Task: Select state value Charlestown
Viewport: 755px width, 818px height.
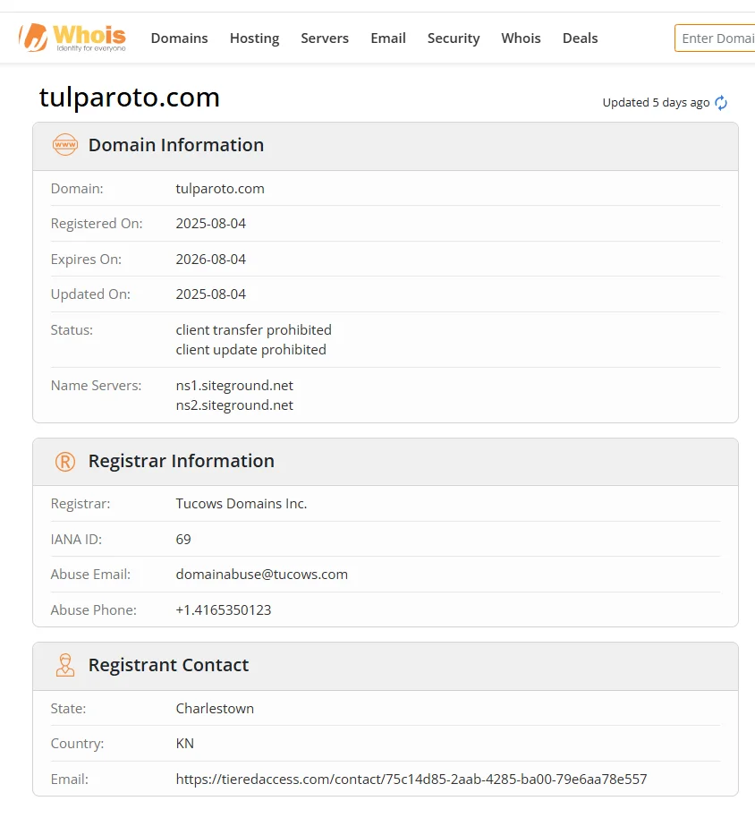Action: (x=215, y=709)
